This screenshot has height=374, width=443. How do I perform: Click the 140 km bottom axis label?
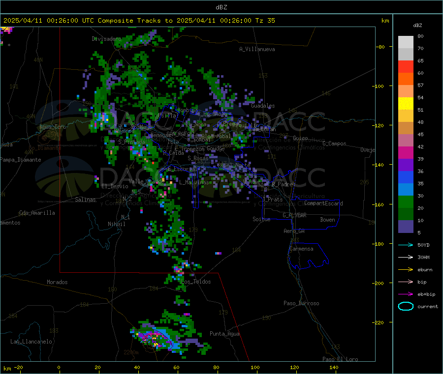(x=334, y=367)
